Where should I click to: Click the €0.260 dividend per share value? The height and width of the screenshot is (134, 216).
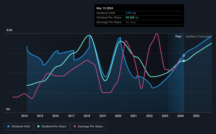click(130, 18)
